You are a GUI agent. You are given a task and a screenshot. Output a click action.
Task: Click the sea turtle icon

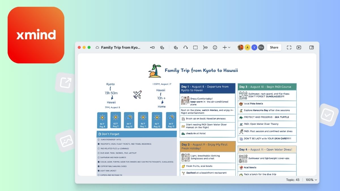(x=241, y=117)
